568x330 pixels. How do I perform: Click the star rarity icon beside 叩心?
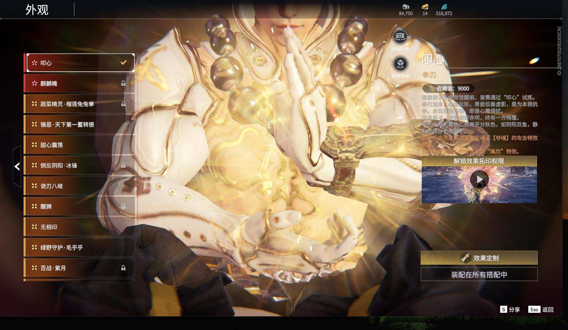[34, 63]
